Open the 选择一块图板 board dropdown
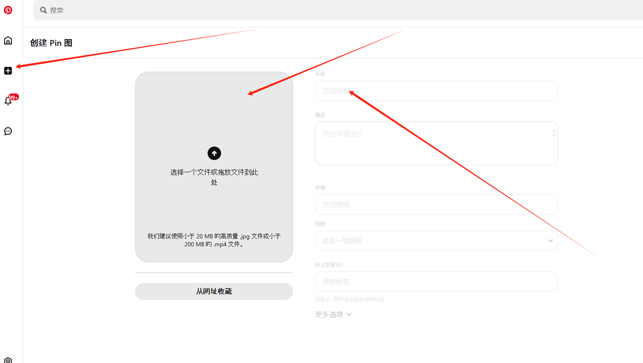The image size is (643, 363). 437,240
